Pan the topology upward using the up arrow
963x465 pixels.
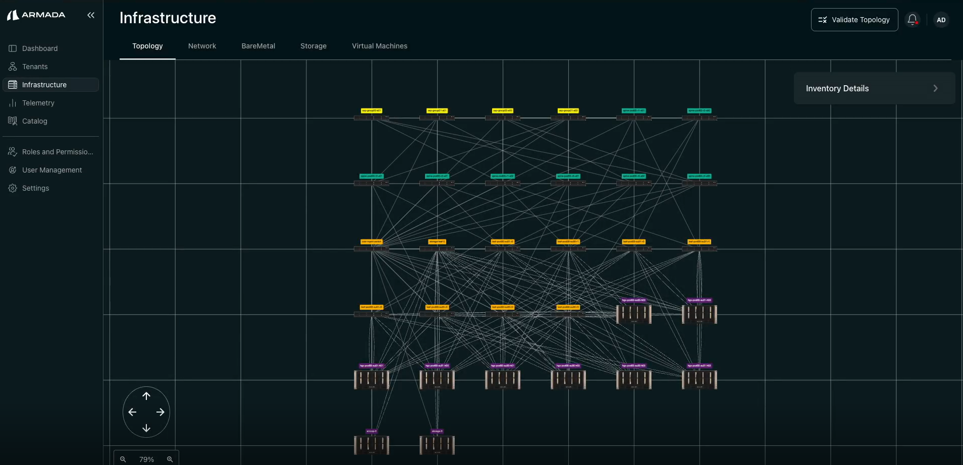pyautogui.click(x=146, y=396)
